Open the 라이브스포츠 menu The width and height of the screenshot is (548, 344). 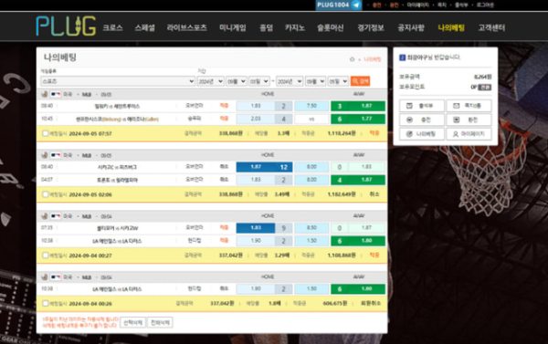[x=186, y=27]
